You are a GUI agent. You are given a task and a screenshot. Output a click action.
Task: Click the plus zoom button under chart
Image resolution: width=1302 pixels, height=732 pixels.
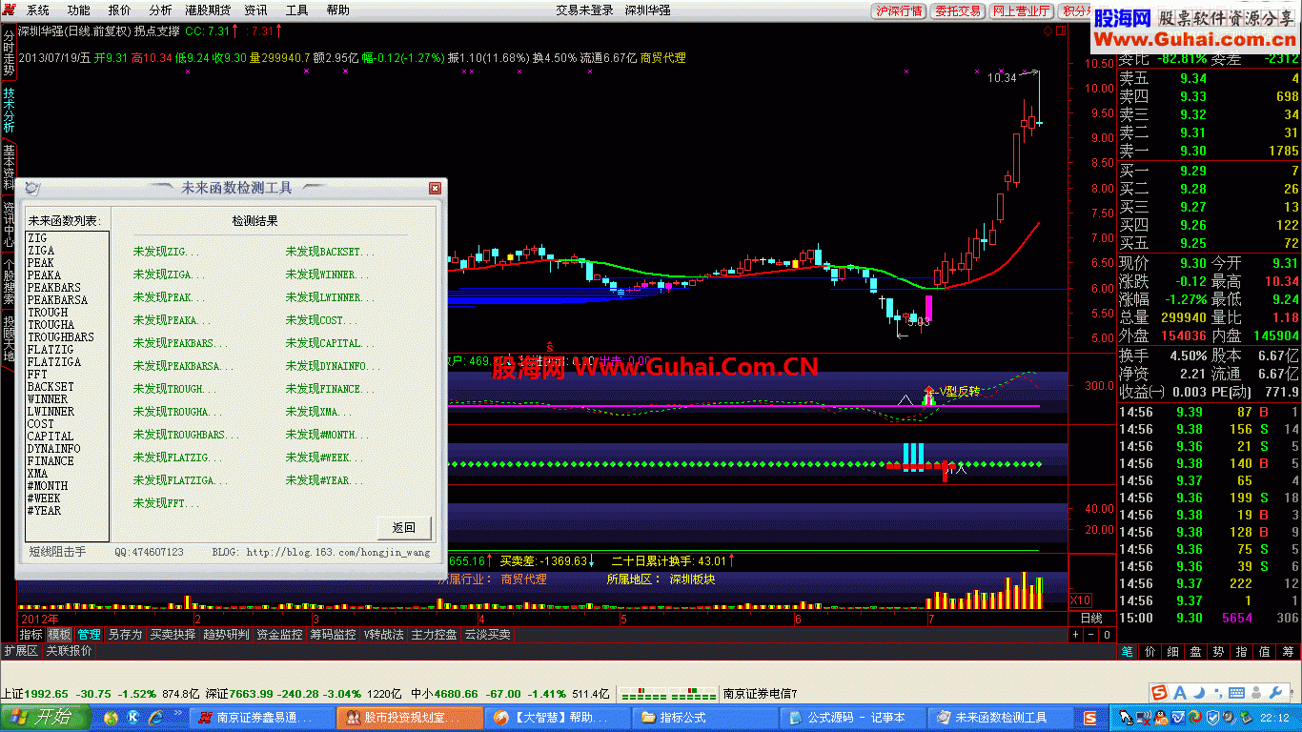coord(1076,634)
